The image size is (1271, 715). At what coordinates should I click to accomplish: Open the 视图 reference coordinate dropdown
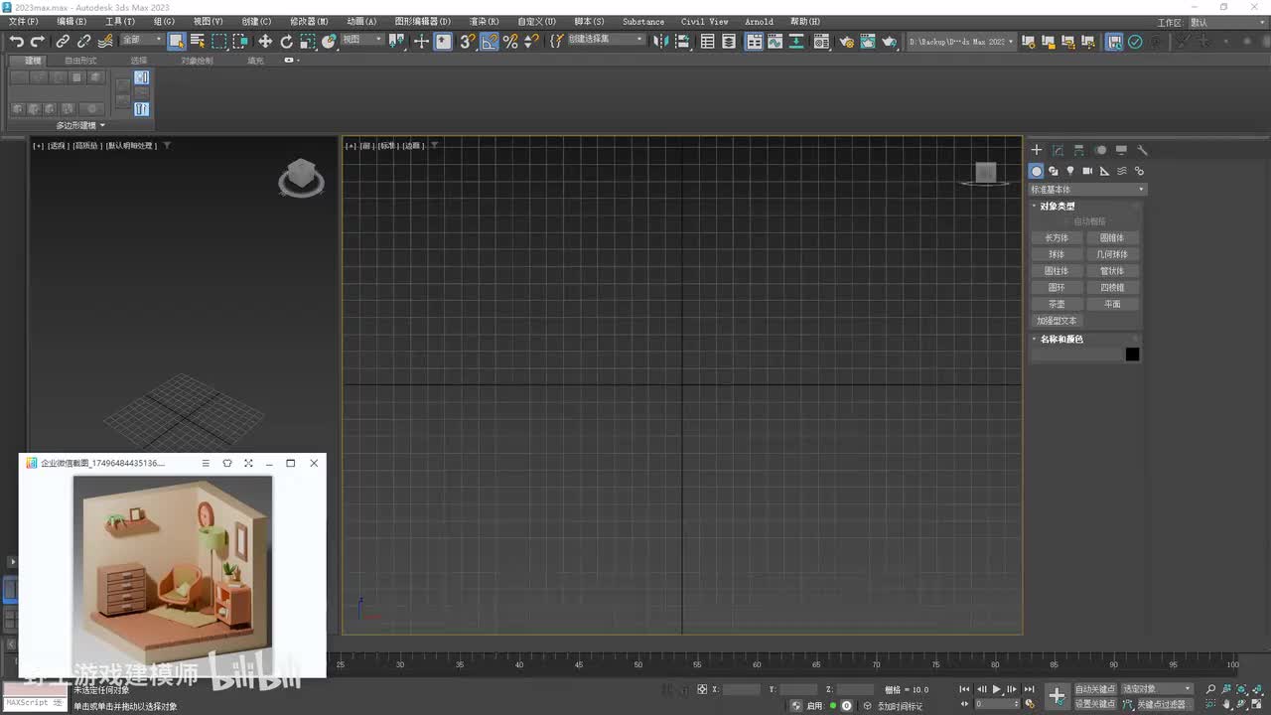pyautogui.click(x=362, y=40)
